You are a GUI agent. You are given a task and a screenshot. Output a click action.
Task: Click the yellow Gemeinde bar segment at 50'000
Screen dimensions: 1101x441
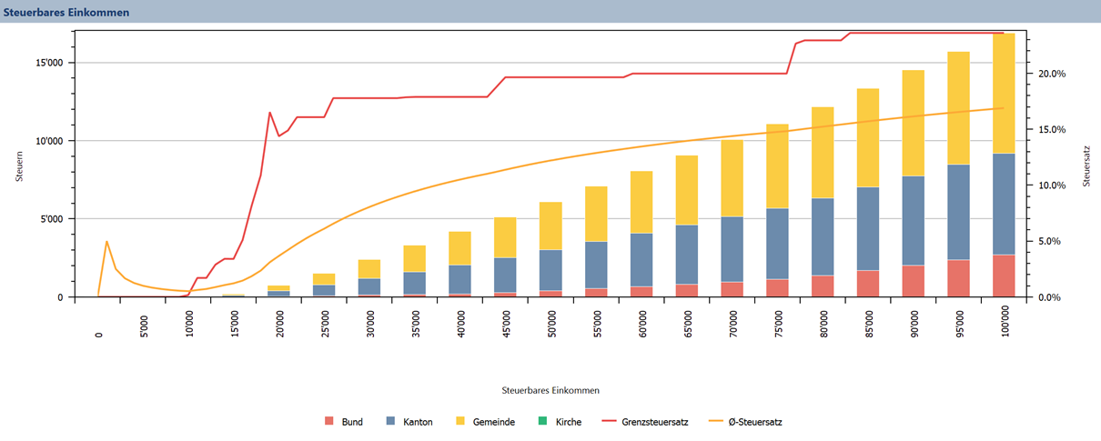click(549, 226)
